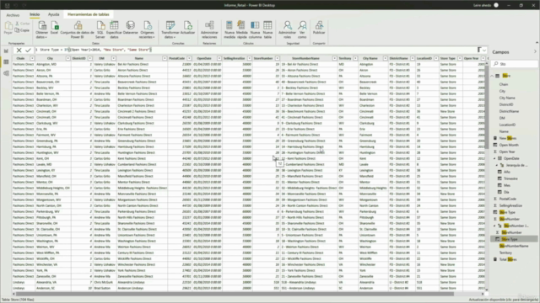The width and height of the screenshot is (540, 303).
Task: Click the Excel data source icon
Action: point(54,28)
